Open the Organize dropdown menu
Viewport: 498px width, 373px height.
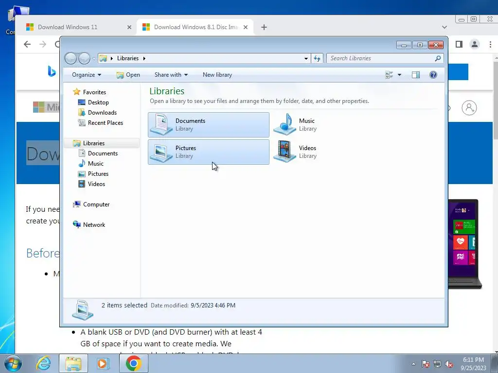pyautogui.click(x=87, y=75)
